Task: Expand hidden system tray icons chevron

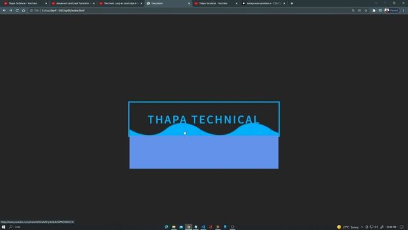Action: click(x=361, y=227)
